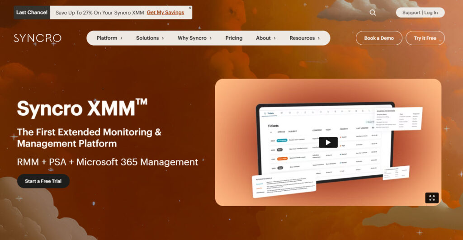The height and width of the screenshot is (240, 463).
Task: Click the Try it Free button
Action: 425,38
